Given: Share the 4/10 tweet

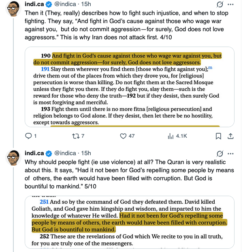Looking at the screenshot, I should [x=231, y=136].
